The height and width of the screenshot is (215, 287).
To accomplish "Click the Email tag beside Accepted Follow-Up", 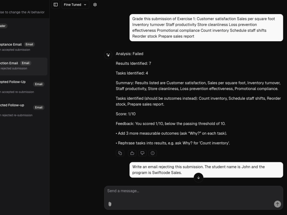I will pos(39,84).
